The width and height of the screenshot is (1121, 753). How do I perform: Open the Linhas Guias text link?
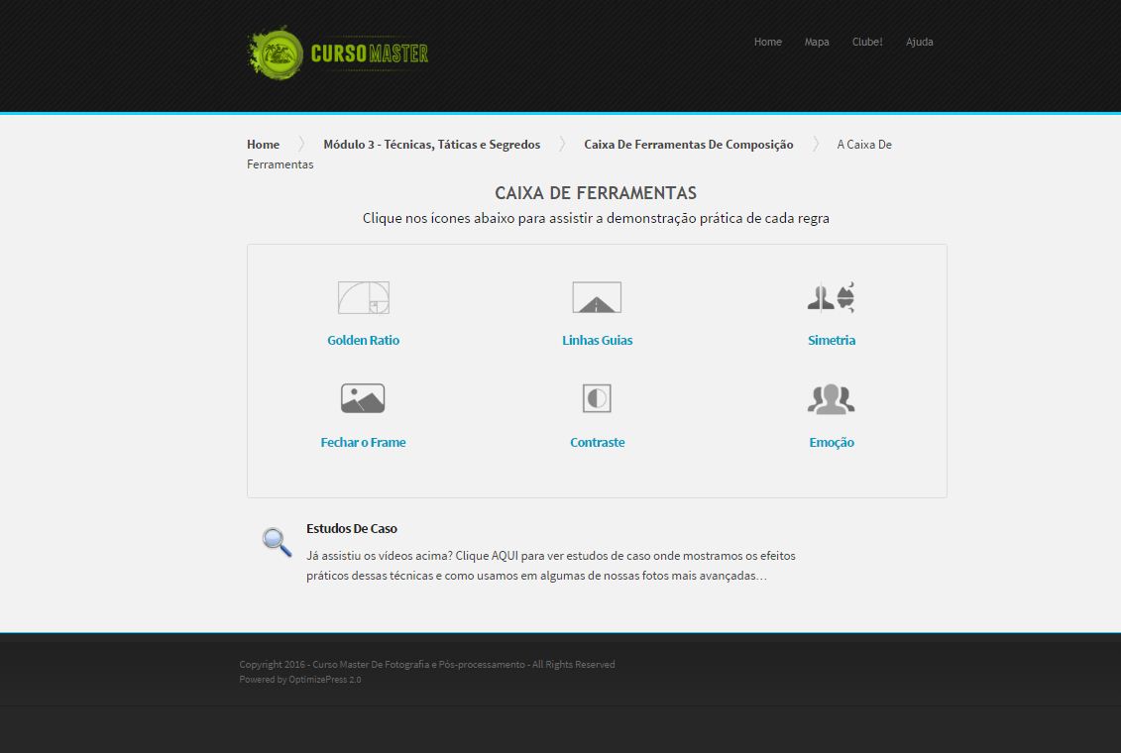click(597, 340)
